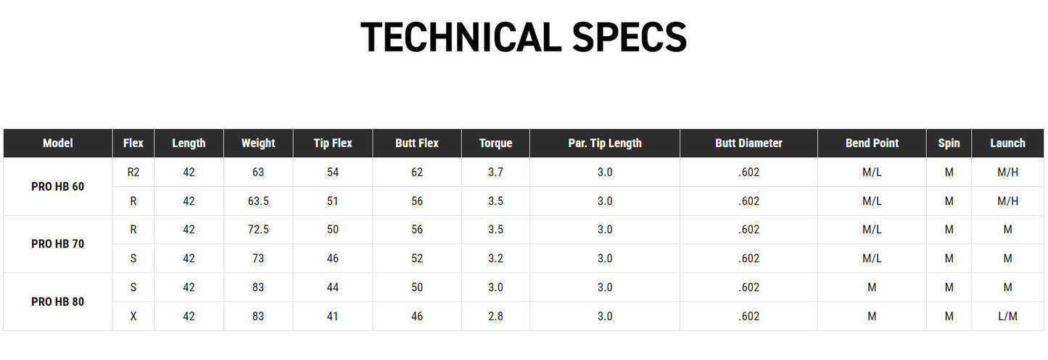This screenshot has height=360, width=1048.
Task: Click the Butt Flex column header
Action: [x=417, y=143]
